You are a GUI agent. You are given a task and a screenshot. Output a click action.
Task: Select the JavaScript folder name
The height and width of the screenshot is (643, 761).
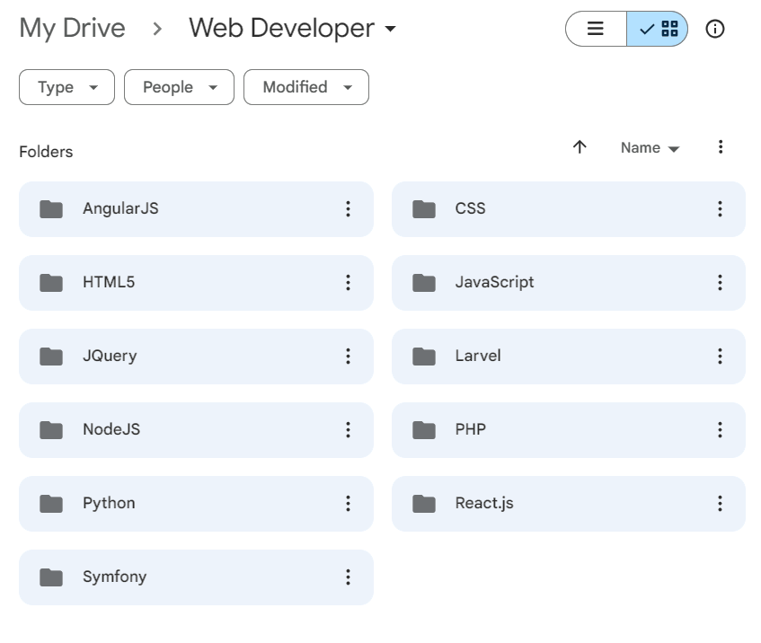click(x=494, y=282)
